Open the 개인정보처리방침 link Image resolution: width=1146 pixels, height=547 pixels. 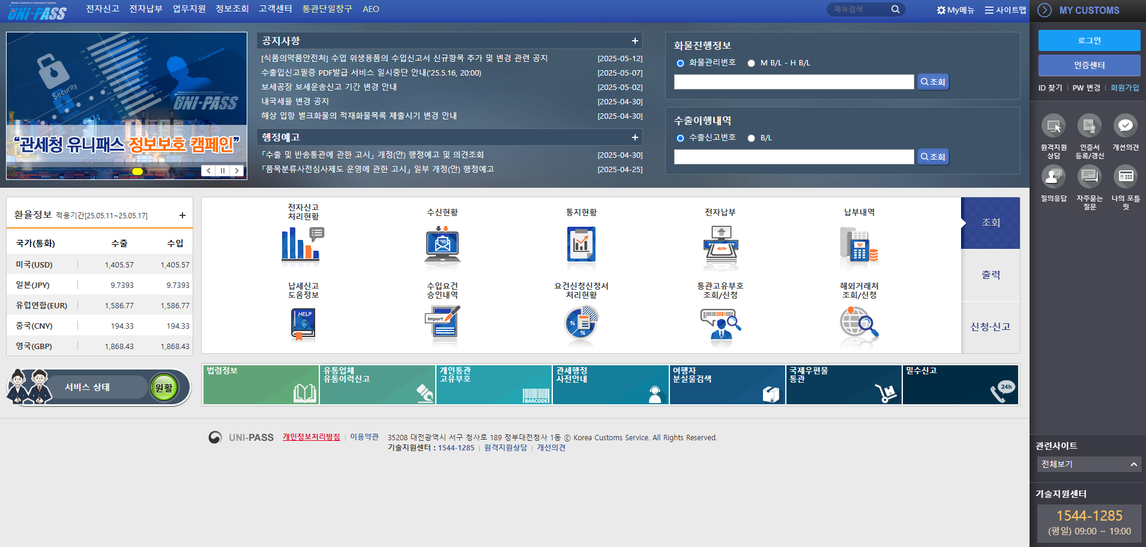[x=311, y=437]
